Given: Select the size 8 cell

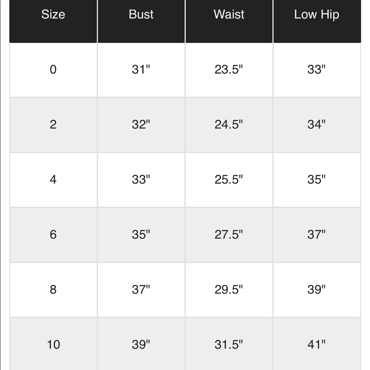Looking at the screenshot, I should (x=53, y=289).
